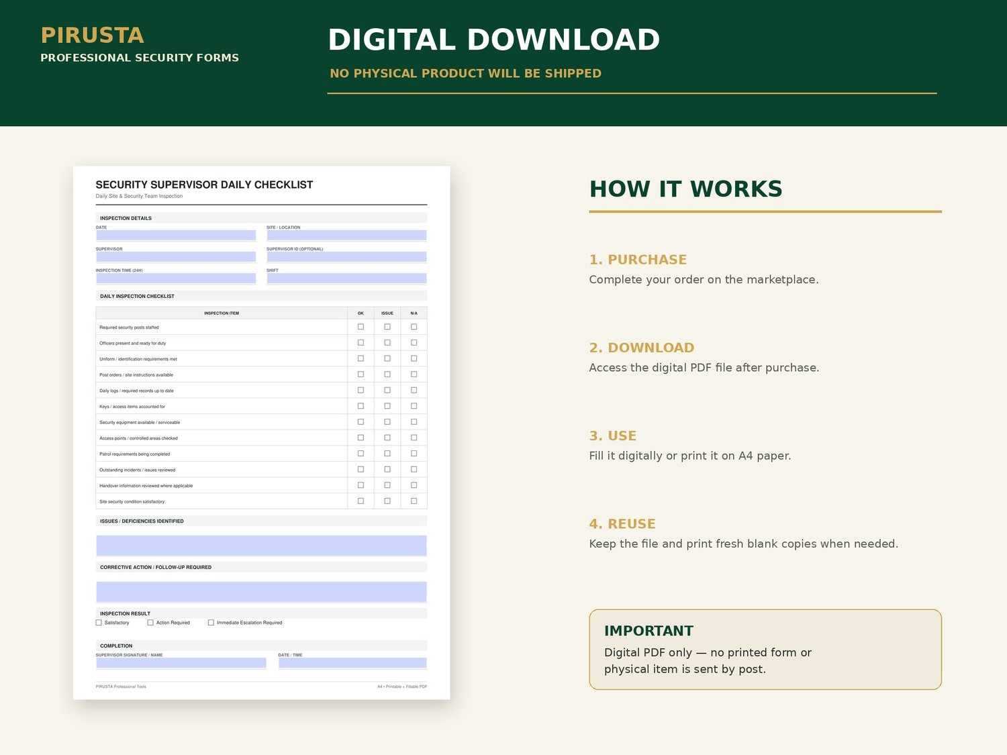
Task: Click the SUPERVISOR name field
Action: click(176, 257)
